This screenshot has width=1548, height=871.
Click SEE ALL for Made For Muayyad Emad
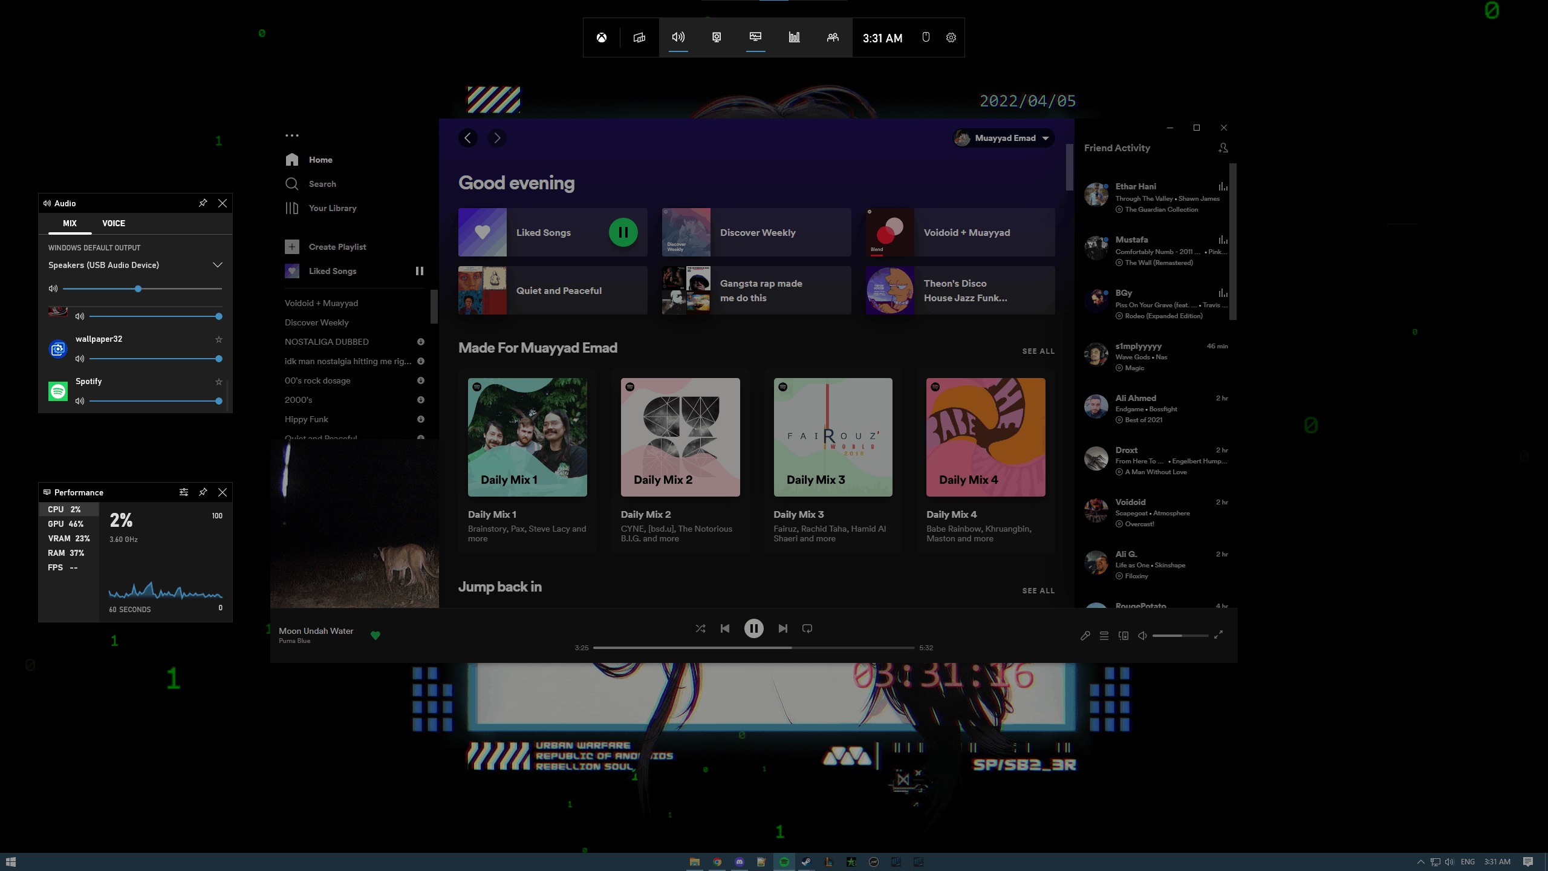coord(1038,351)
